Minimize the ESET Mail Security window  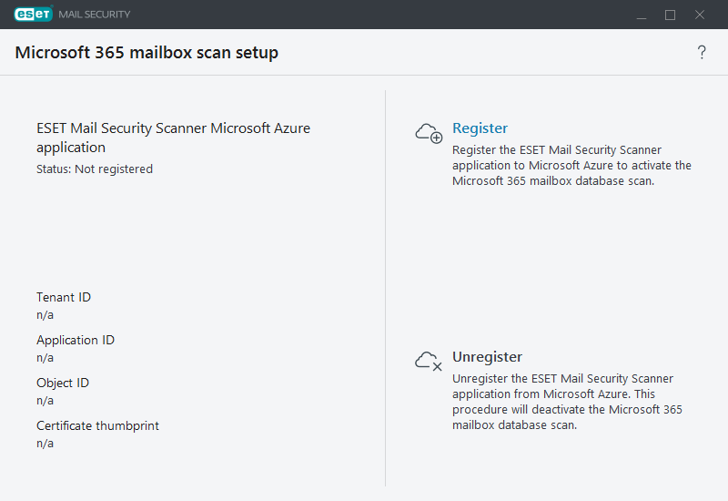pos(642,15)
